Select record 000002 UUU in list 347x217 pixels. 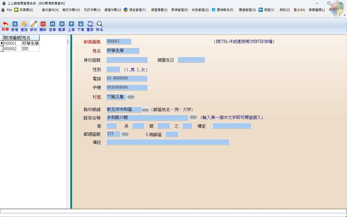[x=21, y=49]
